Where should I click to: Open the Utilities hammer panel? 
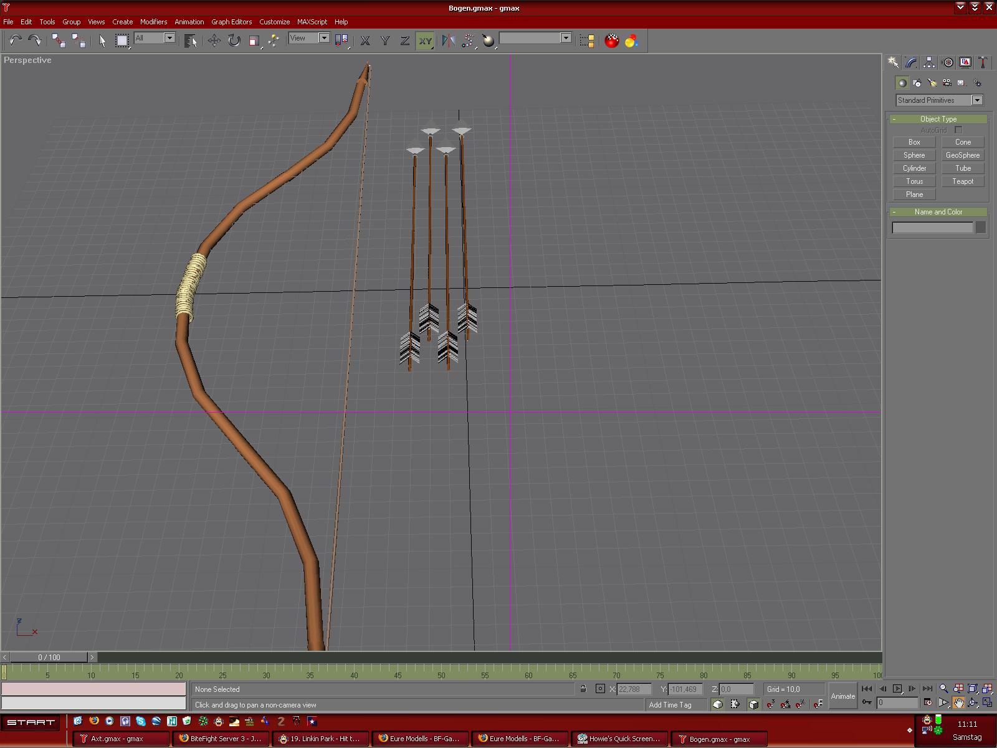(x=983, y=62)
